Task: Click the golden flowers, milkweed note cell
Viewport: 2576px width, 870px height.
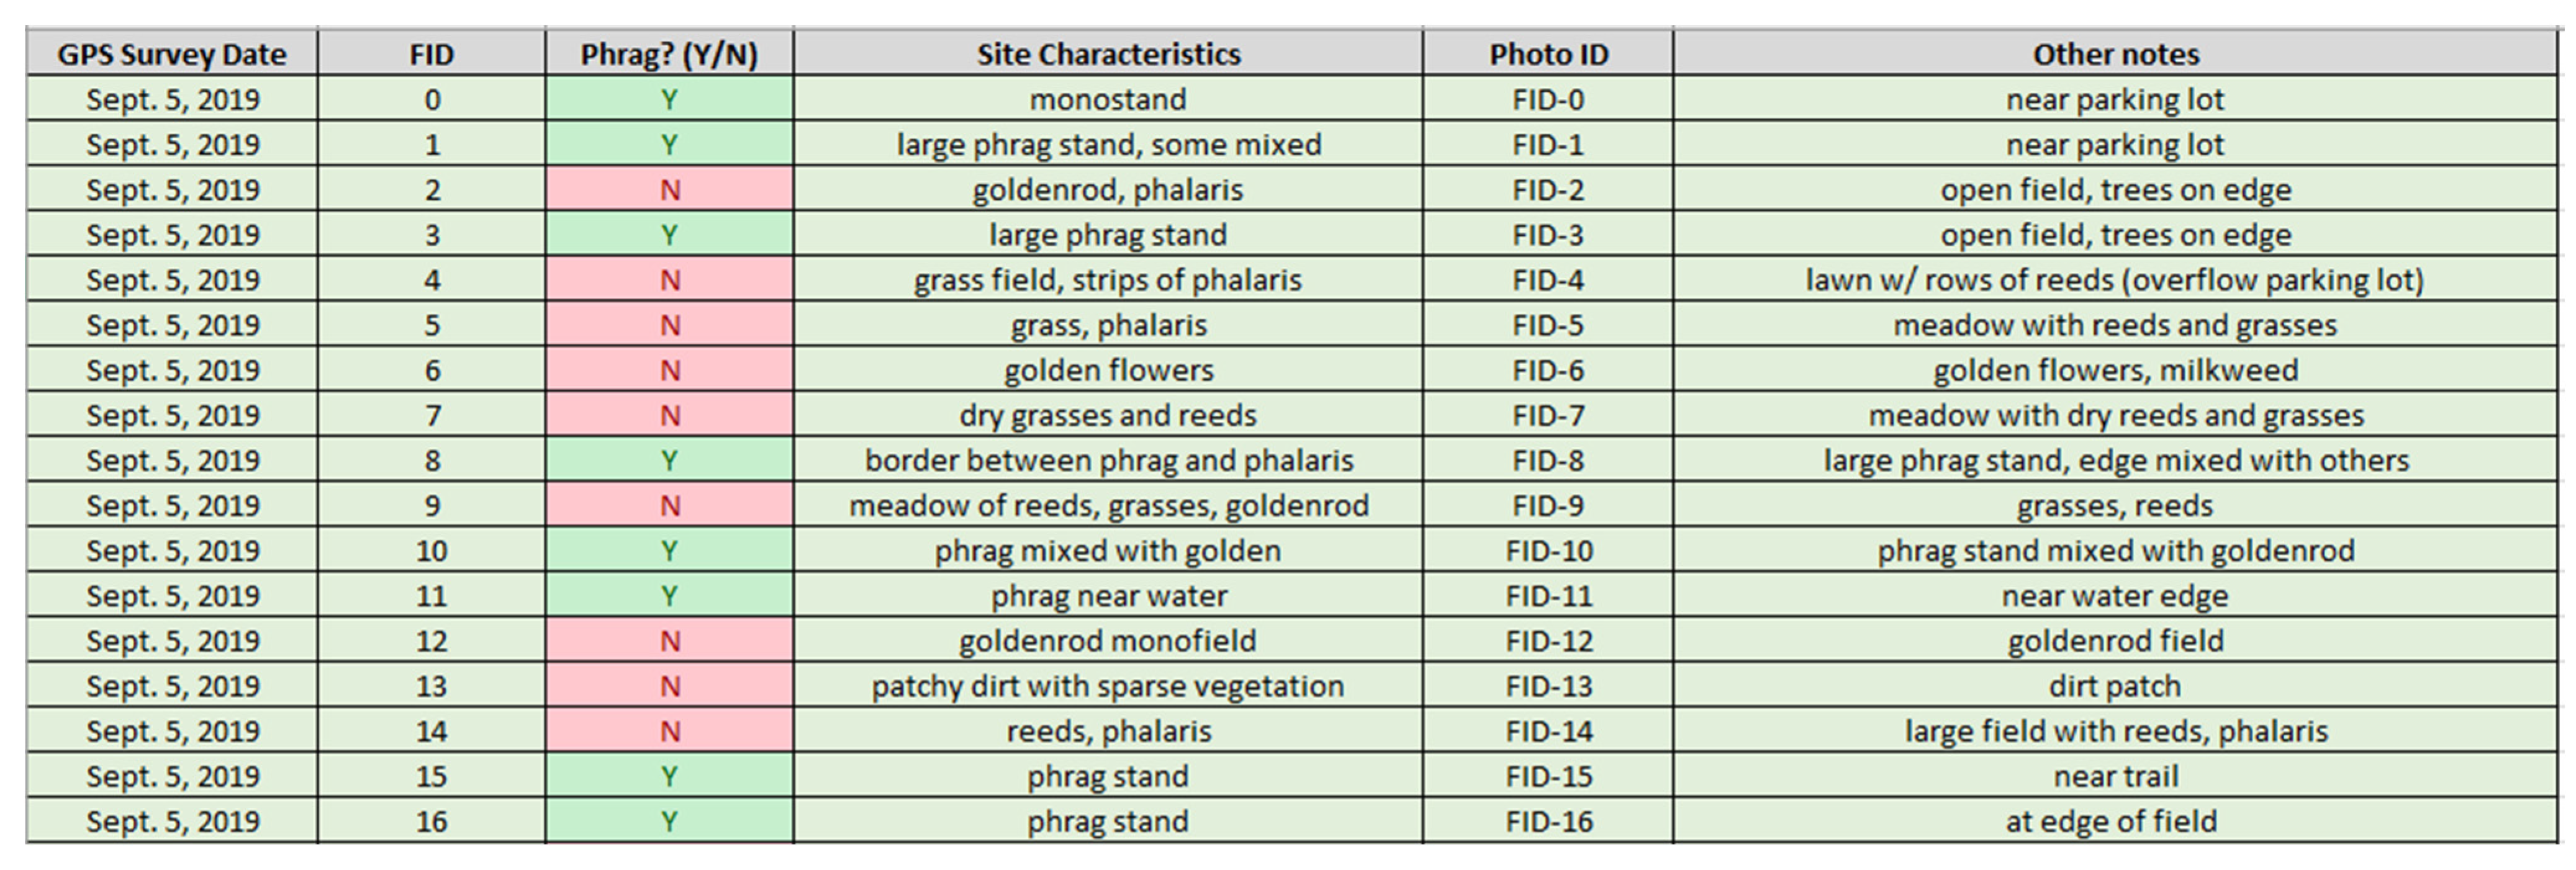Action: [2115, 371]
